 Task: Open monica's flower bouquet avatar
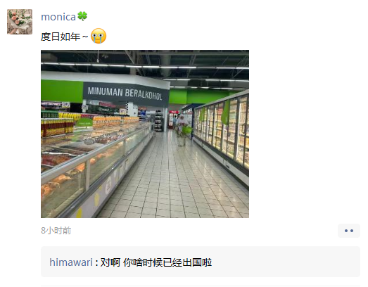coord(20,22)
